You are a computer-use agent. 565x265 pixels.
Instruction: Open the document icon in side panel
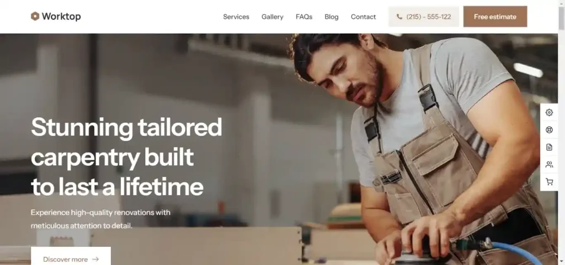549,147
